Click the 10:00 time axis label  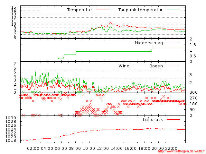point(89,149)
